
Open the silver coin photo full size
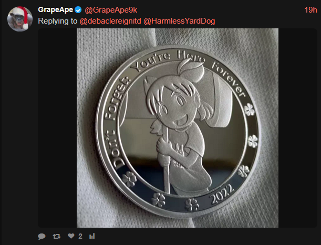(x=178, y=128)
